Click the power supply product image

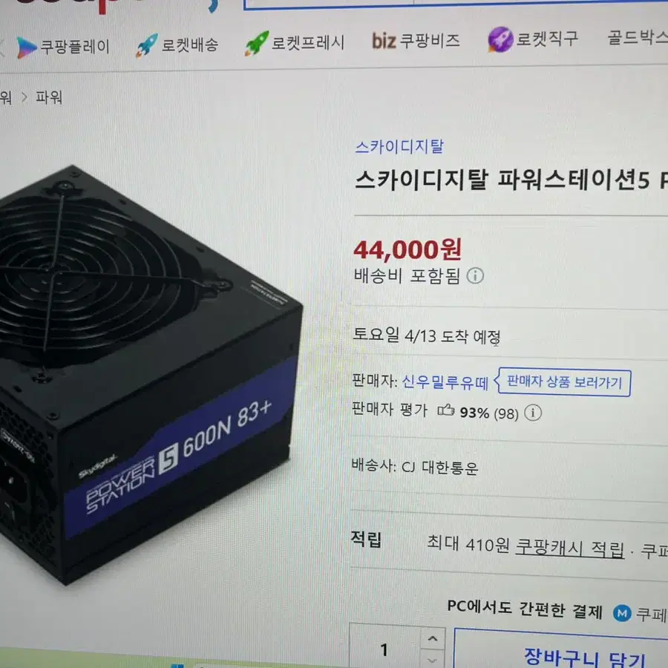[x=145, y=375]
